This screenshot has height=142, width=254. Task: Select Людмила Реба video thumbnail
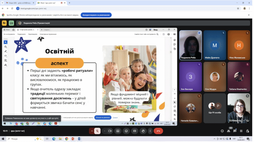[190, 45]
